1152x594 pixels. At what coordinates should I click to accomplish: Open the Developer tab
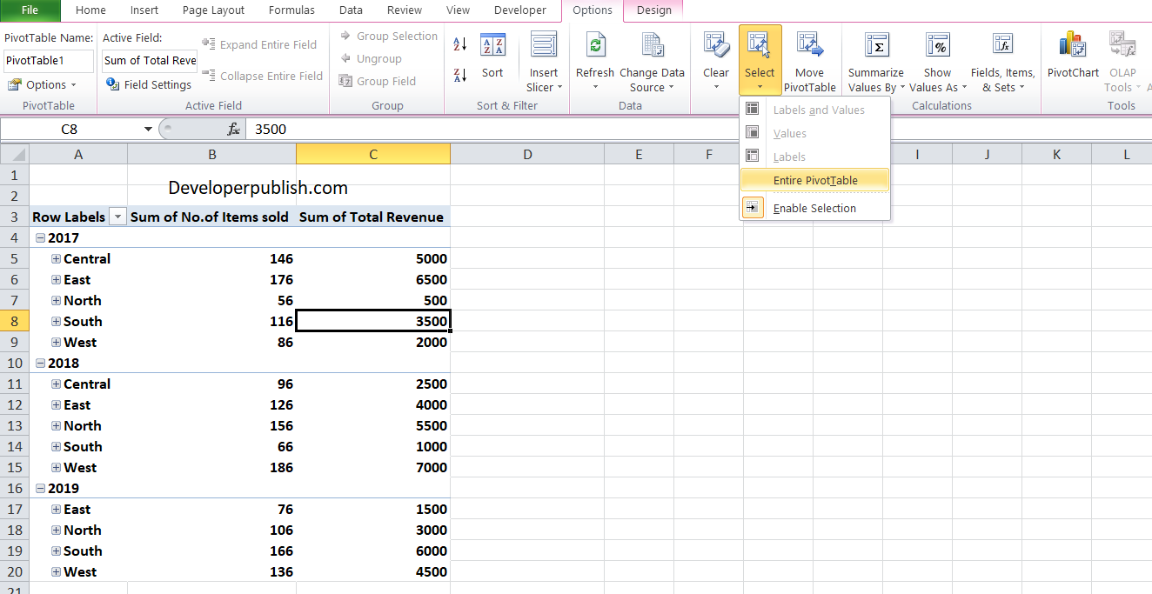519,10
